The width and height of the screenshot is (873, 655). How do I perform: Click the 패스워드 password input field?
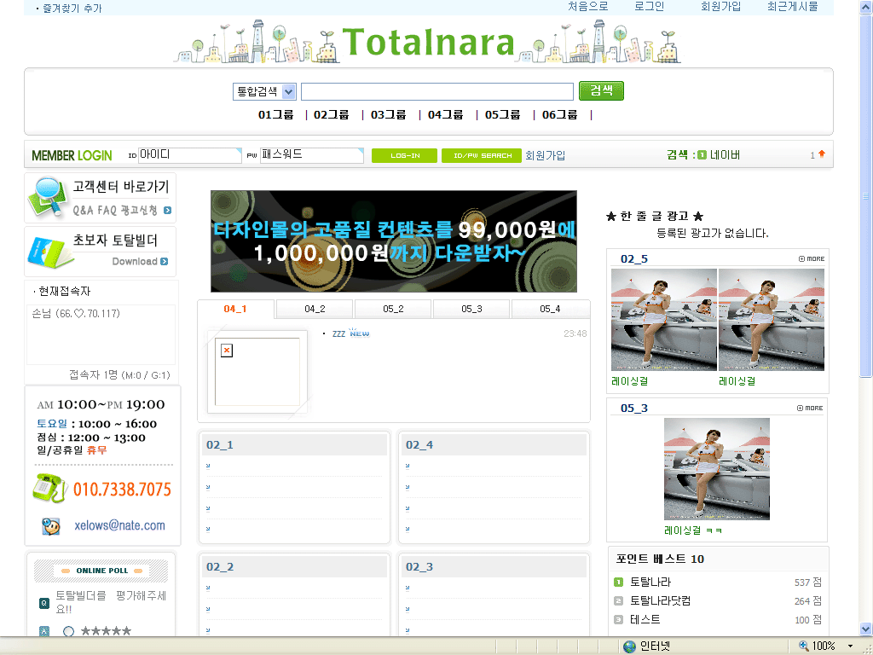(x=312, y=155)
